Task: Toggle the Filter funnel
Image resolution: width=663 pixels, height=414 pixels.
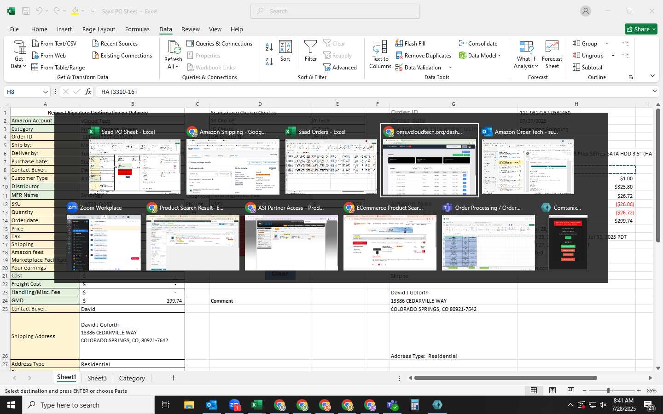Action: pyautogui.click(x=311, y=51)
